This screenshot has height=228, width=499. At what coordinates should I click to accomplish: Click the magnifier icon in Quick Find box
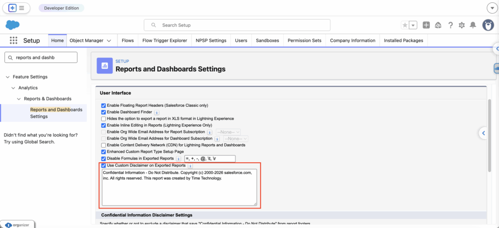point(11,57)
